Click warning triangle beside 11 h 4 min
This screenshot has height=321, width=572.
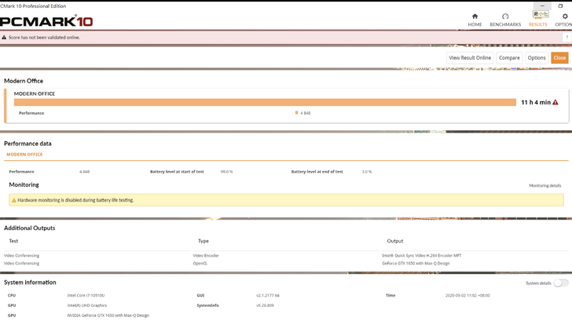pos(555,102)
